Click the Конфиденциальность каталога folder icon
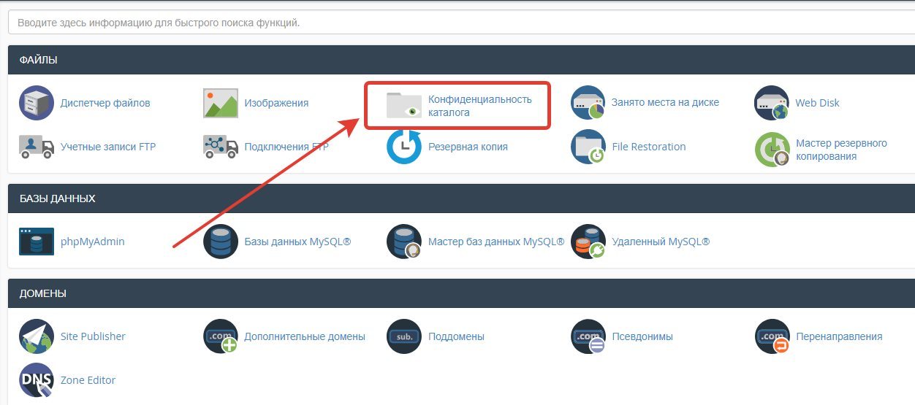Image resolution: width=915 pixels, height=405 pixels. [404, 105]
